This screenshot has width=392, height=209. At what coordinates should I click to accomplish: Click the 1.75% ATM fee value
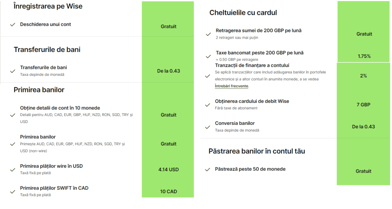pos(364,56)
